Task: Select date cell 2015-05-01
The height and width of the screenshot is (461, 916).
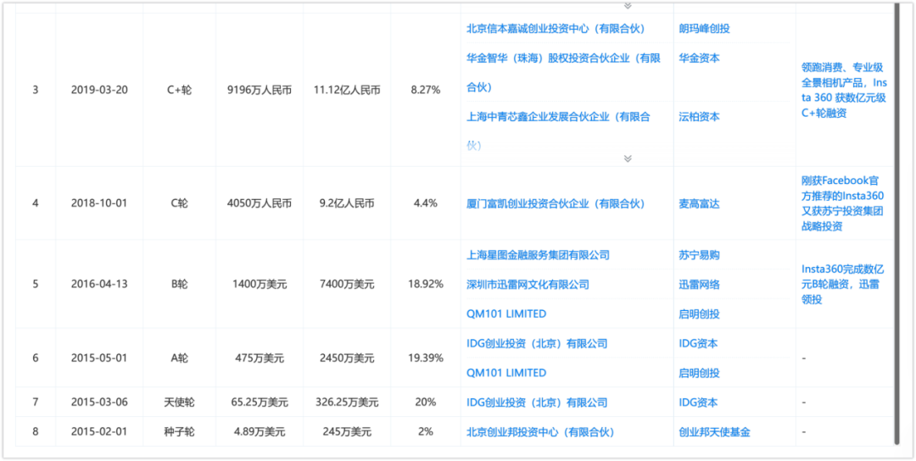Action: coord(99,358)
